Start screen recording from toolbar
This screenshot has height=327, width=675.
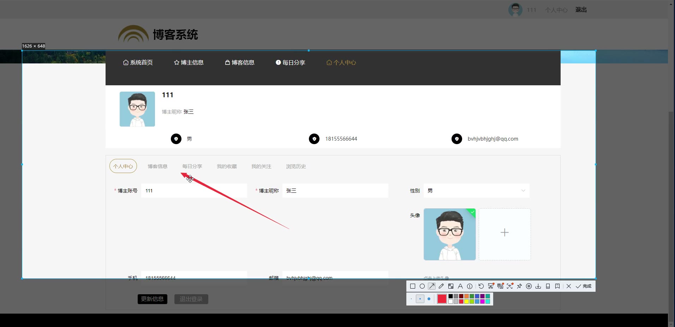529,286
